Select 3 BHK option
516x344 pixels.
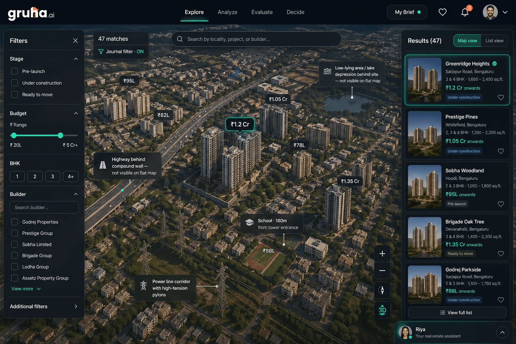click(53, 176)
